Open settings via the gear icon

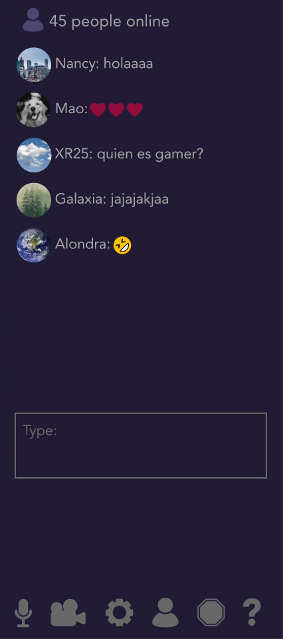pos(119,612)
